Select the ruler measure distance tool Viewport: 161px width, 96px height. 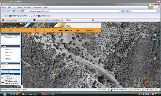(7, 30)
